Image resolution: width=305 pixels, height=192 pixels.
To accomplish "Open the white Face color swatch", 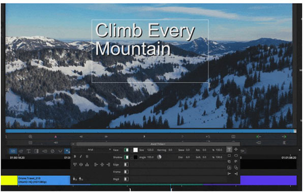I will [135, 150].
